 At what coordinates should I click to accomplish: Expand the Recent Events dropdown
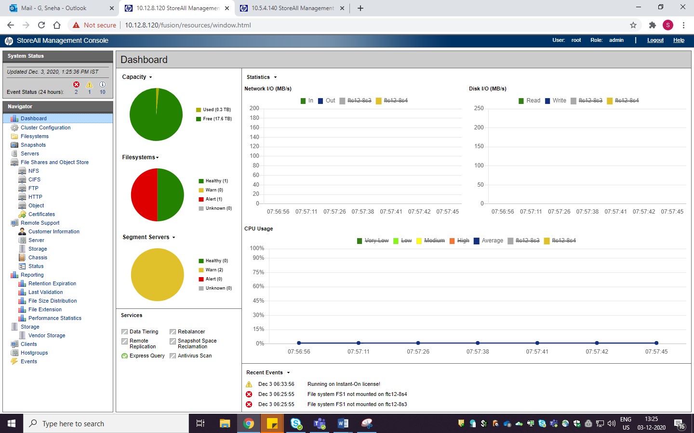point(288,372)
